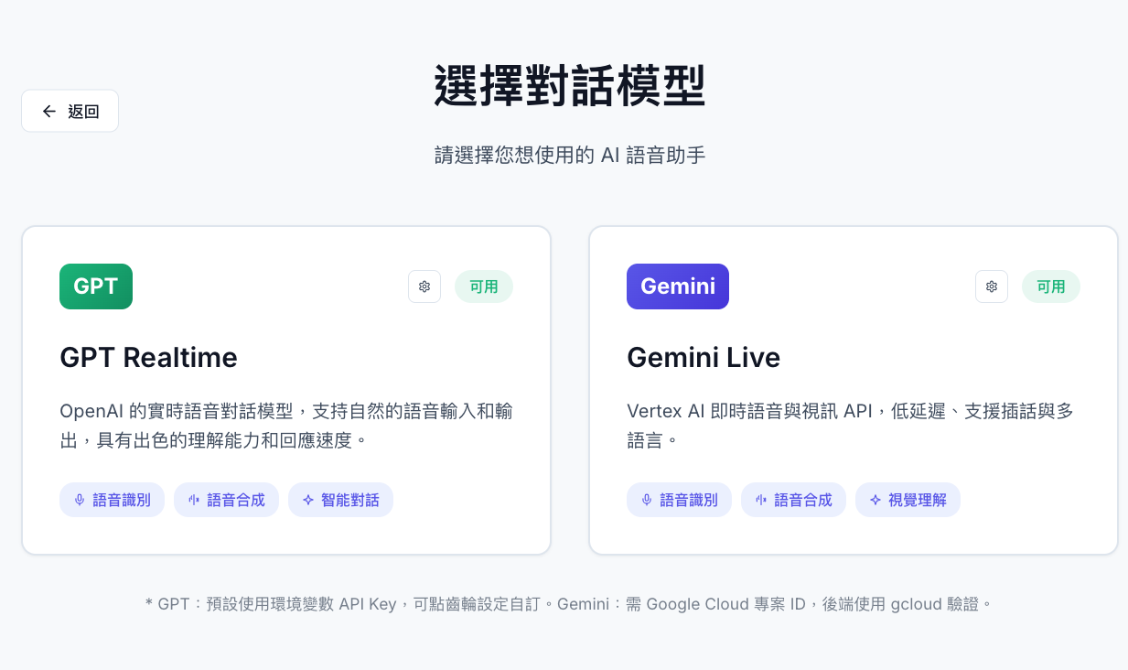1128x670 pixels.
Task: Click the GPT Realtime title link
Action: coord(148,358)
